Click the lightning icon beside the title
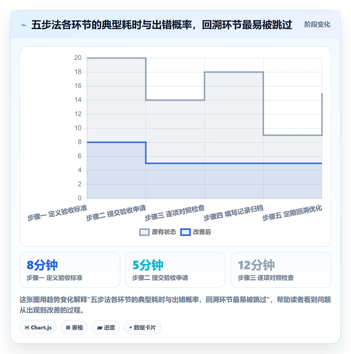The height and width of the screenshot is (354, 351). pyautogui.click(x=24, y=25)
